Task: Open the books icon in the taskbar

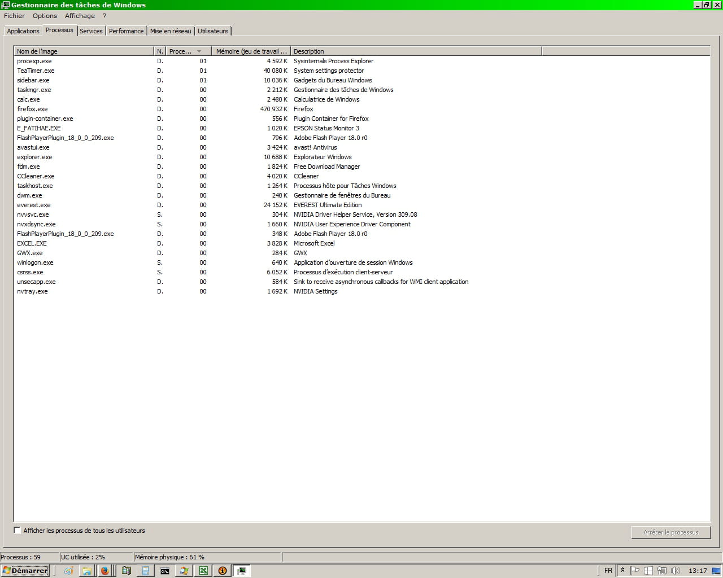Action: click(x=127, y=571)
